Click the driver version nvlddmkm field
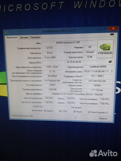This screenshot has height=161, width=121. pyautogui.click(x=77, y=94)
